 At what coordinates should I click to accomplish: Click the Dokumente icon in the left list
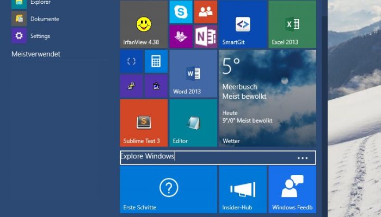click(19, 18)
